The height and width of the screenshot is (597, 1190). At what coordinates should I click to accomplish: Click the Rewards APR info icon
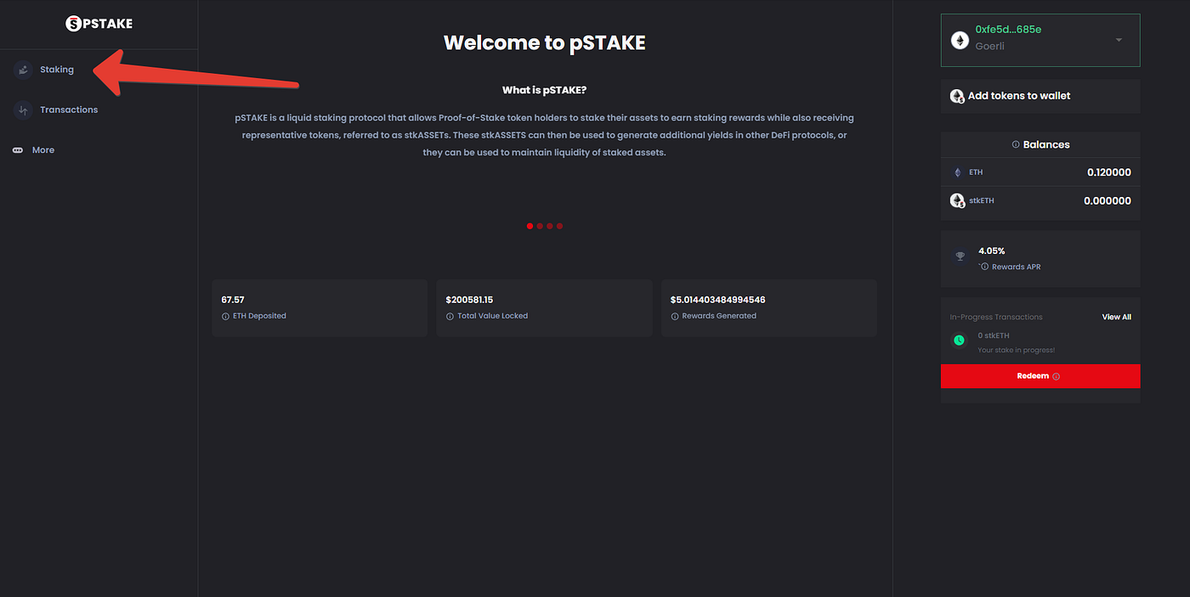tap(984, 267)
